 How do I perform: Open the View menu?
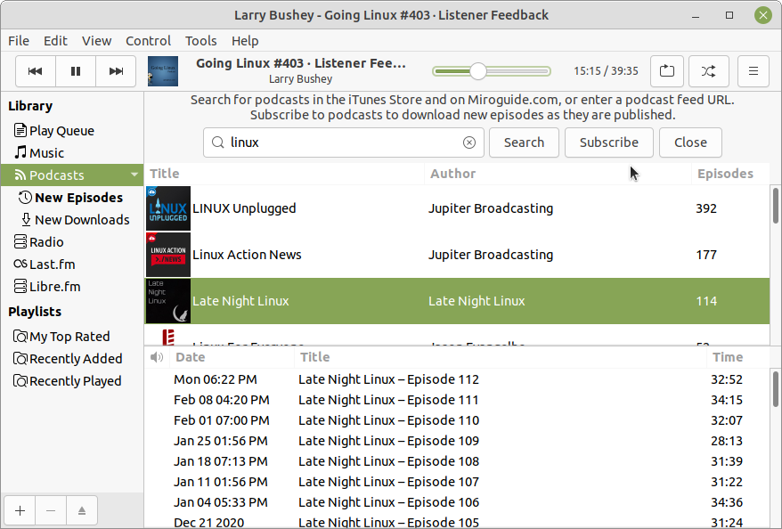click(x=97, y=41)
